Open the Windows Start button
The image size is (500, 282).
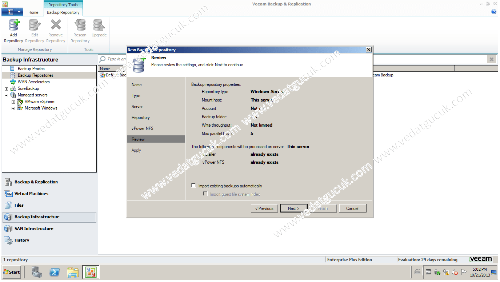12,272
